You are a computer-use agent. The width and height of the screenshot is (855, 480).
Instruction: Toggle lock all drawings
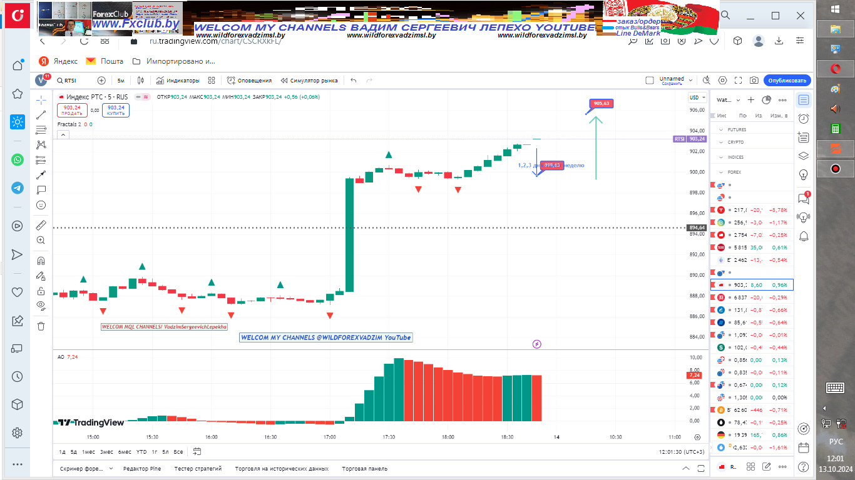pos(41,291)
